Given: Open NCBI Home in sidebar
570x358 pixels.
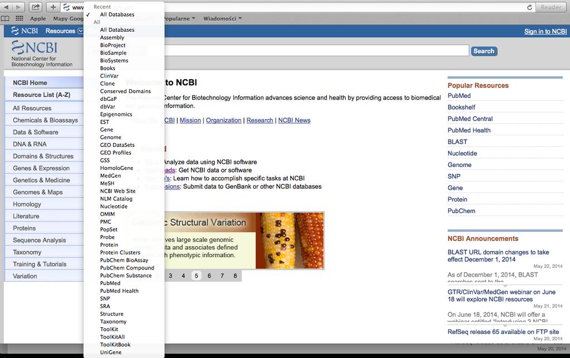Looking at the screenshot, I should click(44, 83).
